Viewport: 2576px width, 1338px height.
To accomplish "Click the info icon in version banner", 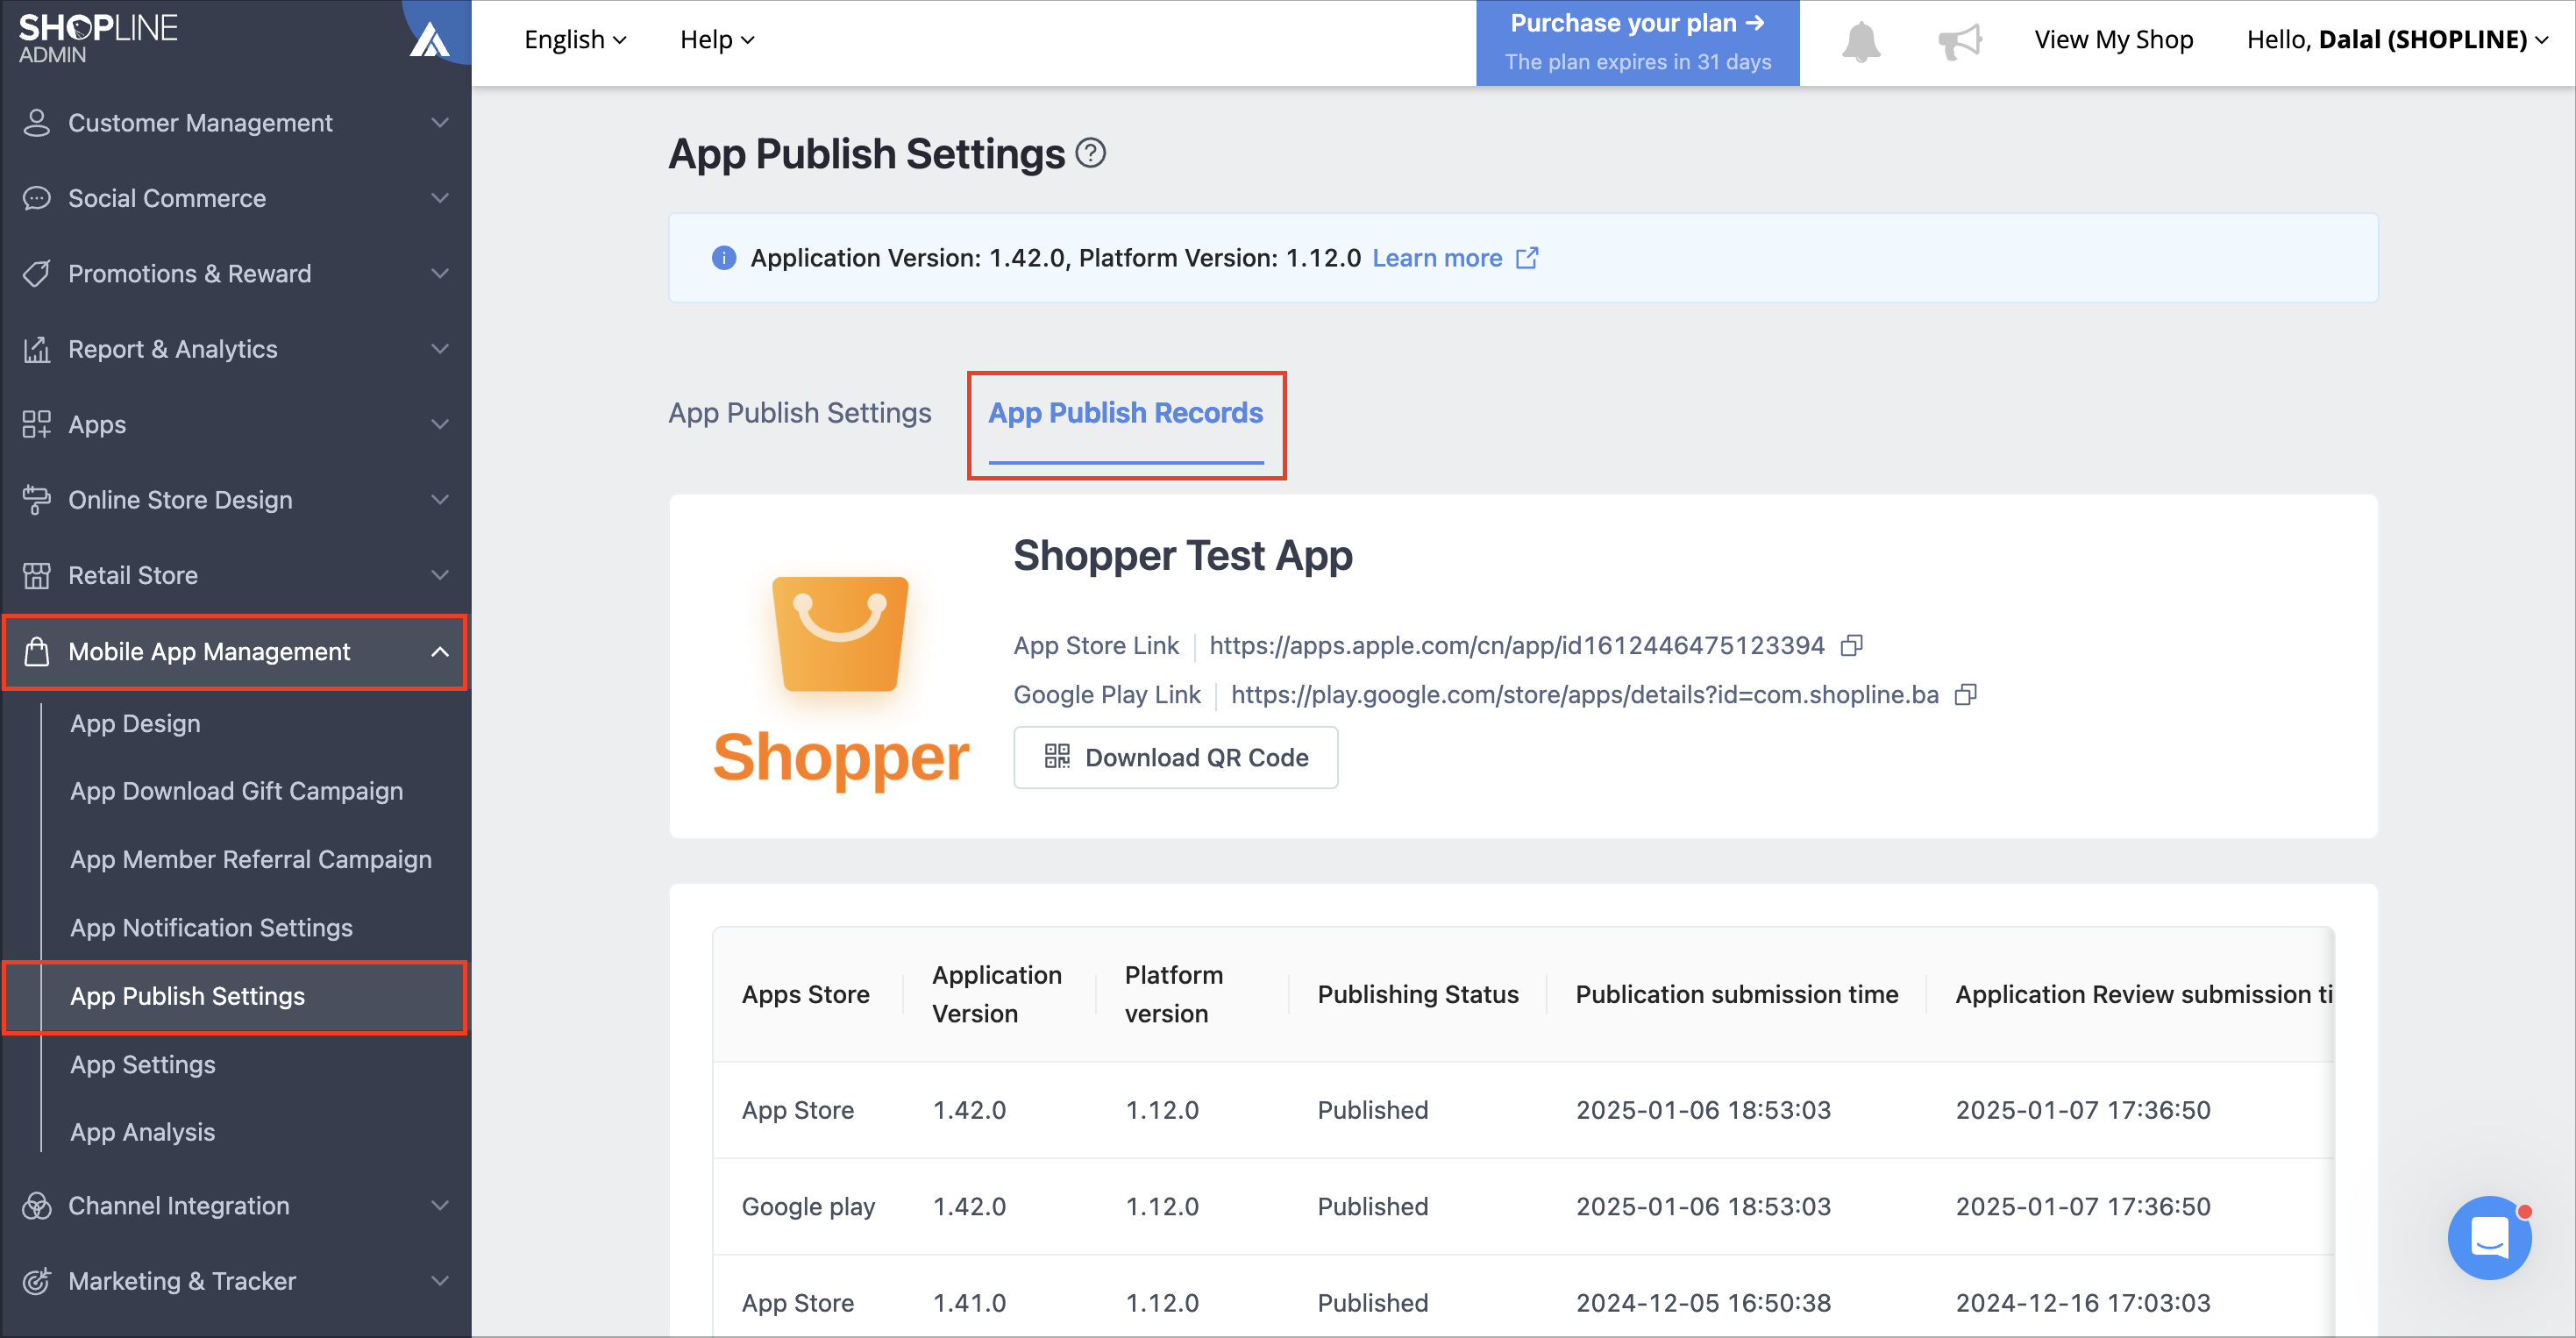I will tap(723, 258).
